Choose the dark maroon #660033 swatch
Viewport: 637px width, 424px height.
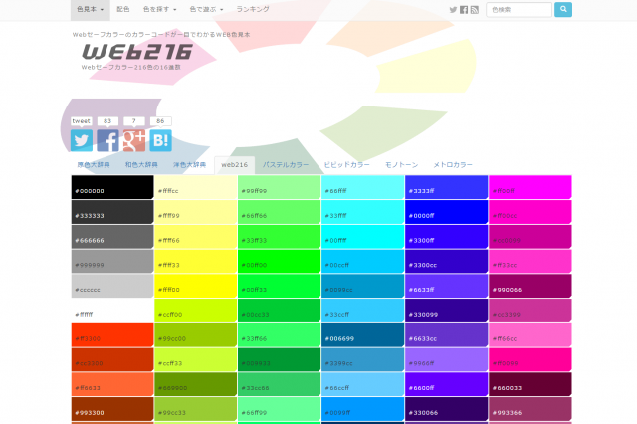tap(531, 384)
